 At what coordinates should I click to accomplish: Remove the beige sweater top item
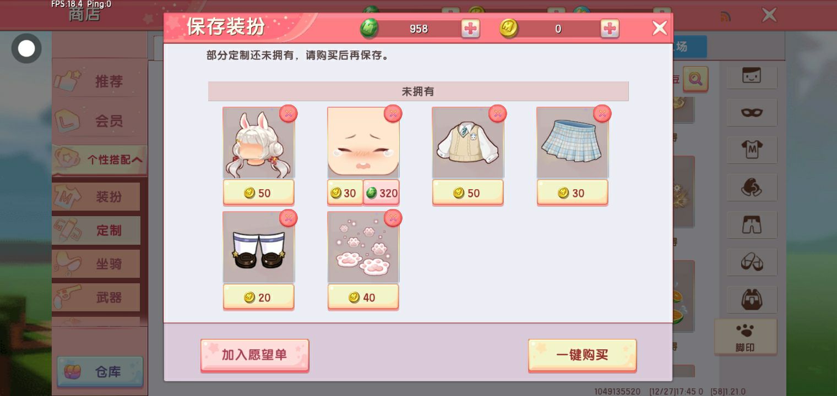coord(497,114)
